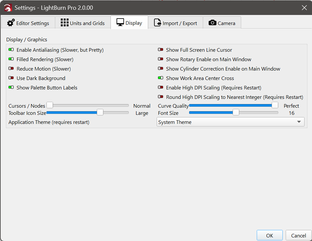312x241 pixels.
Task: Click Cancel to discard settings
Action: (x=298, y=235)
